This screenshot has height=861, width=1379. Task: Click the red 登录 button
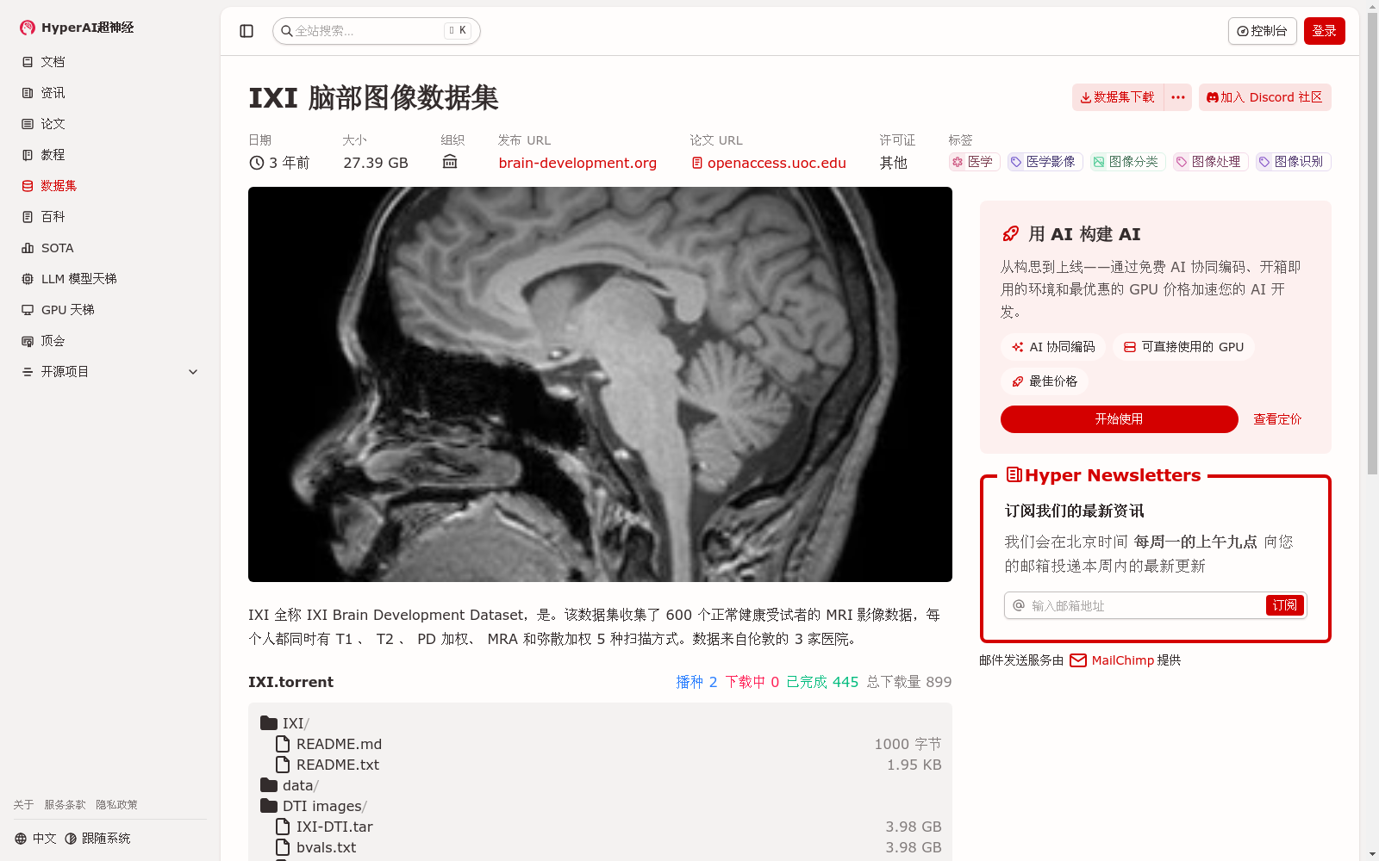coord(1324,31)
